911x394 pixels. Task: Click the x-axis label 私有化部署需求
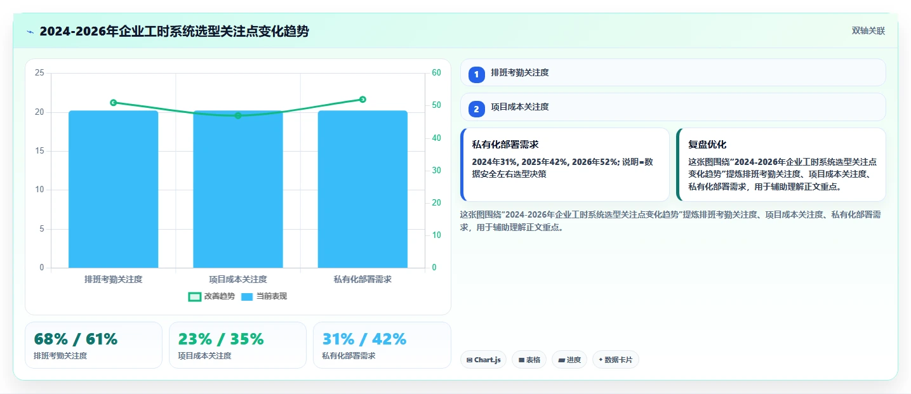pos(362,279)
